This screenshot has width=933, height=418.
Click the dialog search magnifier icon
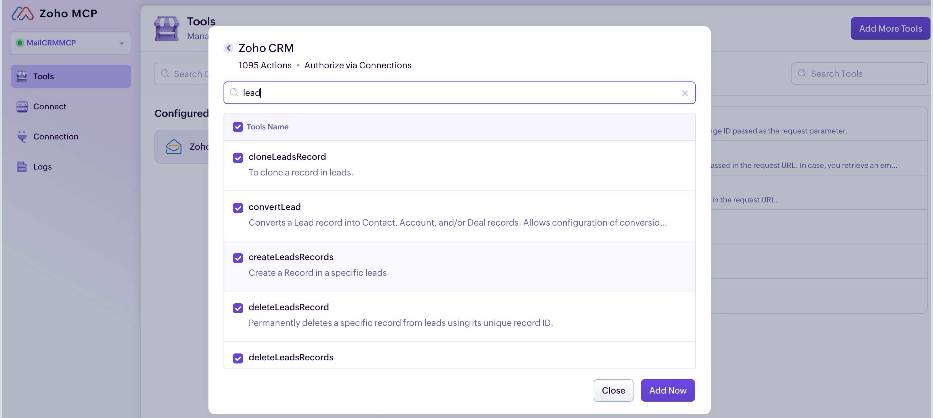[x=234, y=92]
